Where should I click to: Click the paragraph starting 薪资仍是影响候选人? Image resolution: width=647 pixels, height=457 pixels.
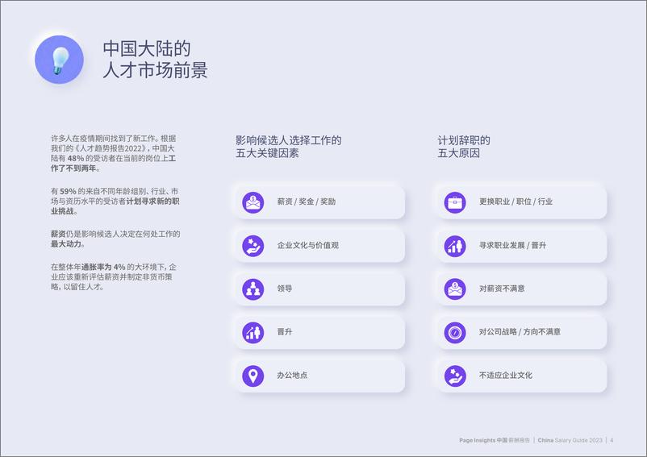(115, 239)
